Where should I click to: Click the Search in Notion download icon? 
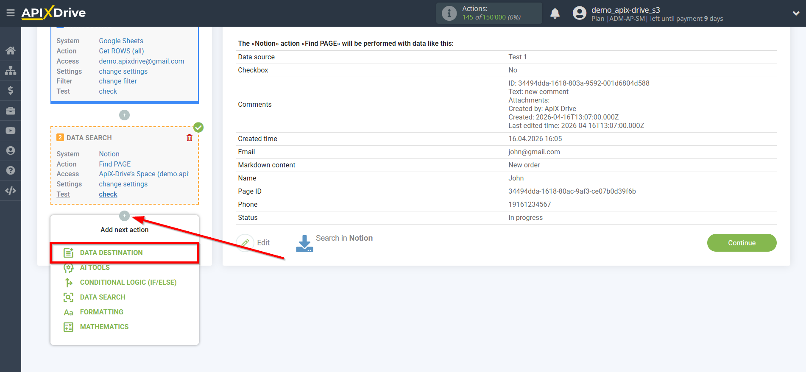(x=304, y=244)
